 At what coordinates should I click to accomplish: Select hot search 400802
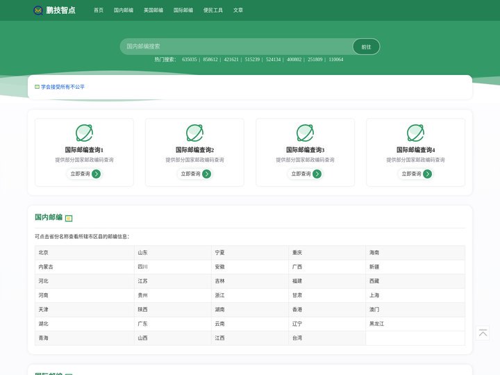pyautogui.click(x=294, y=59)
